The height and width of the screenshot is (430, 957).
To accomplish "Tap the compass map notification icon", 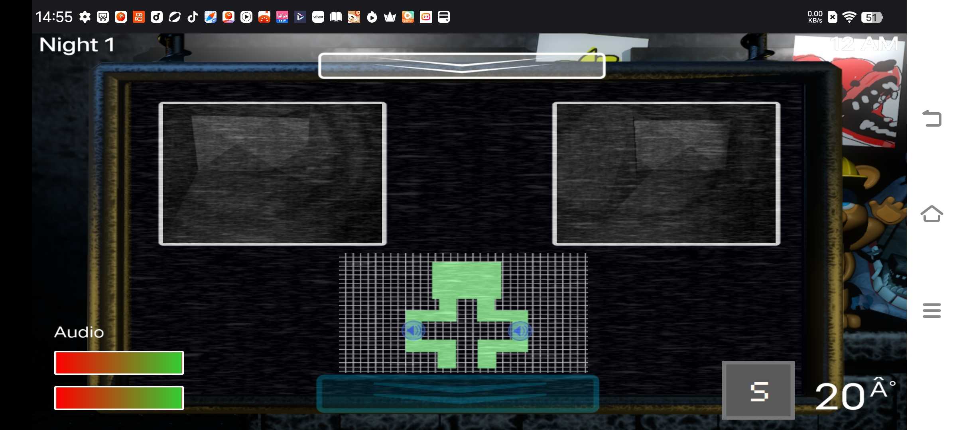I will click(x=211, y=17).
